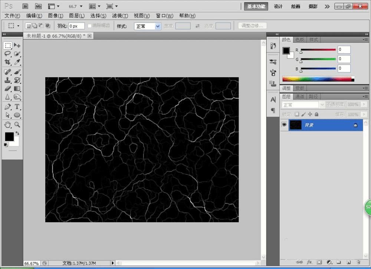Select the Crop tool
Image resolution: width=371 pixels, height=269 pixels.
[7, 62]
